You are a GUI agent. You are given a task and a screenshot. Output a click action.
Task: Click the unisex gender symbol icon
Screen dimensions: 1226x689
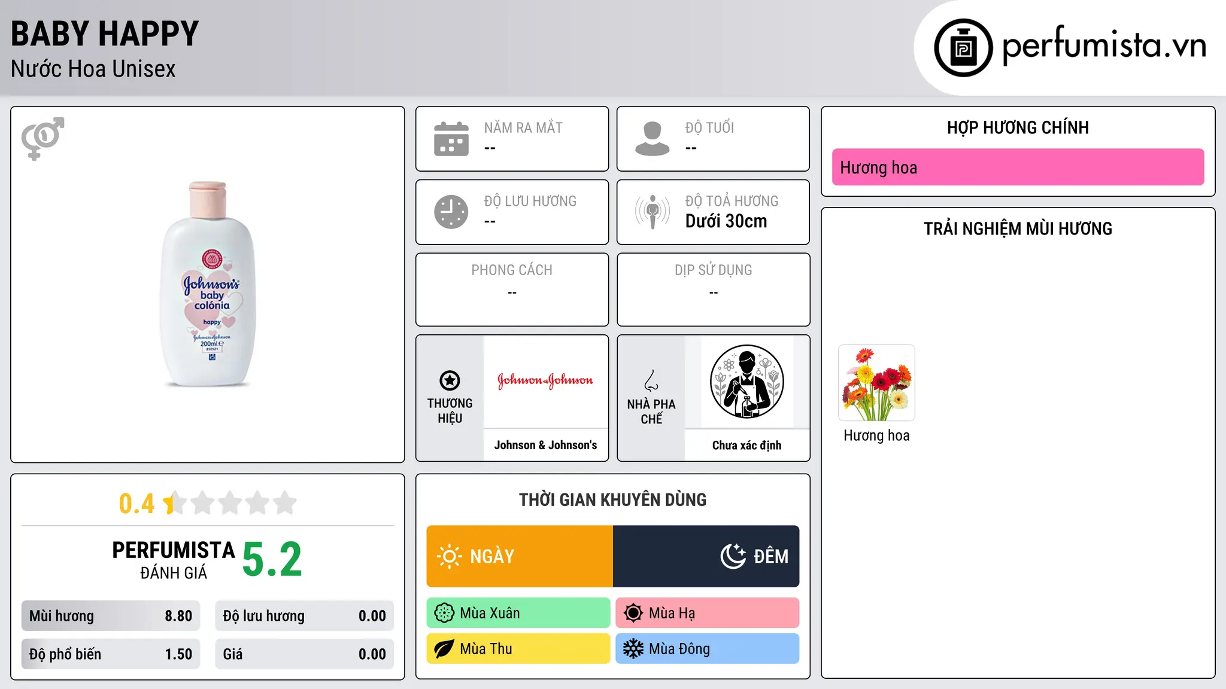(x=43, y=138)
